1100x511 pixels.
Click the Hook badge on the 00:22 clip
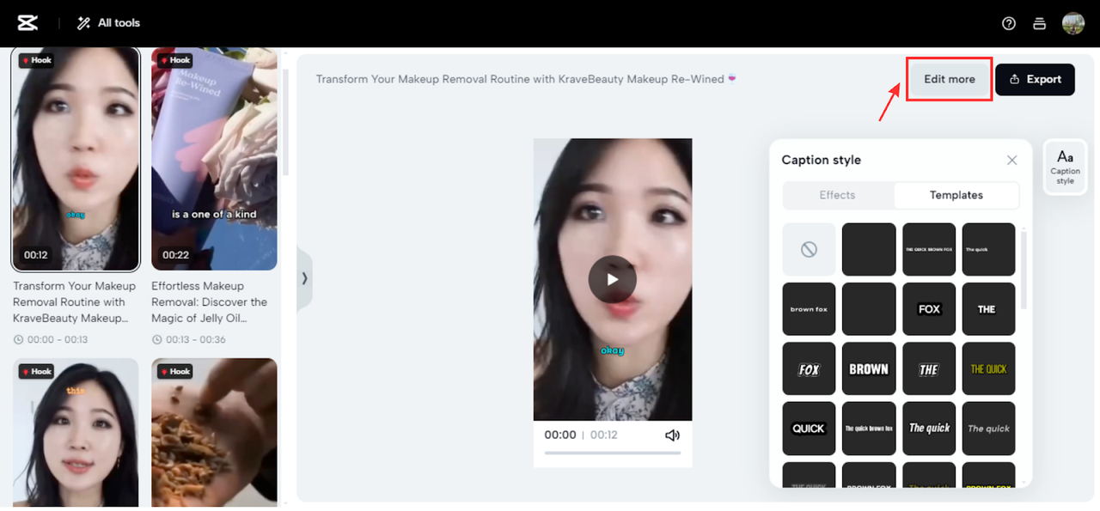pos(175,60)
